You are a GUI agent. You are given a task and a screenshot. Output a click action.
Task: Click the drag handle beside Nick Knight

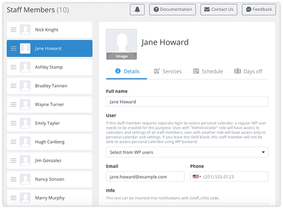(x=13, y=30)
